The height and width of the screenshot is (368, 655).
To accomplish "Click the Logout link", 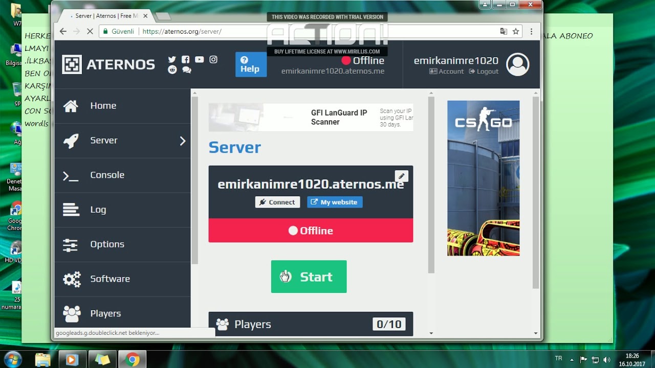I will click(x=483, y=72).
